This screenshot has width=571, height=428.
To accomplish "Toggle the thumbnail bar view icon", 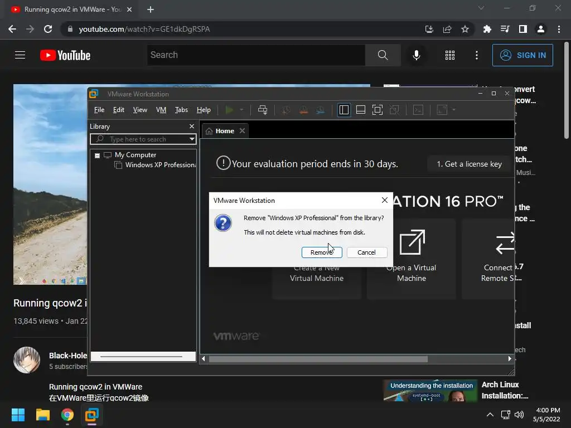I will pyautogui.click(x=361, y=110).
